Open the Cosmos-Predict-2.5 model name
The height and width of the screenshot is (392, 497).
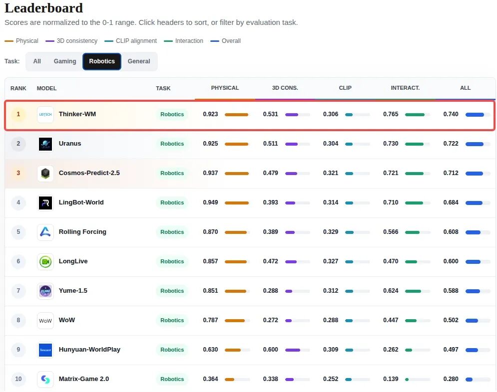click(89, 173)
